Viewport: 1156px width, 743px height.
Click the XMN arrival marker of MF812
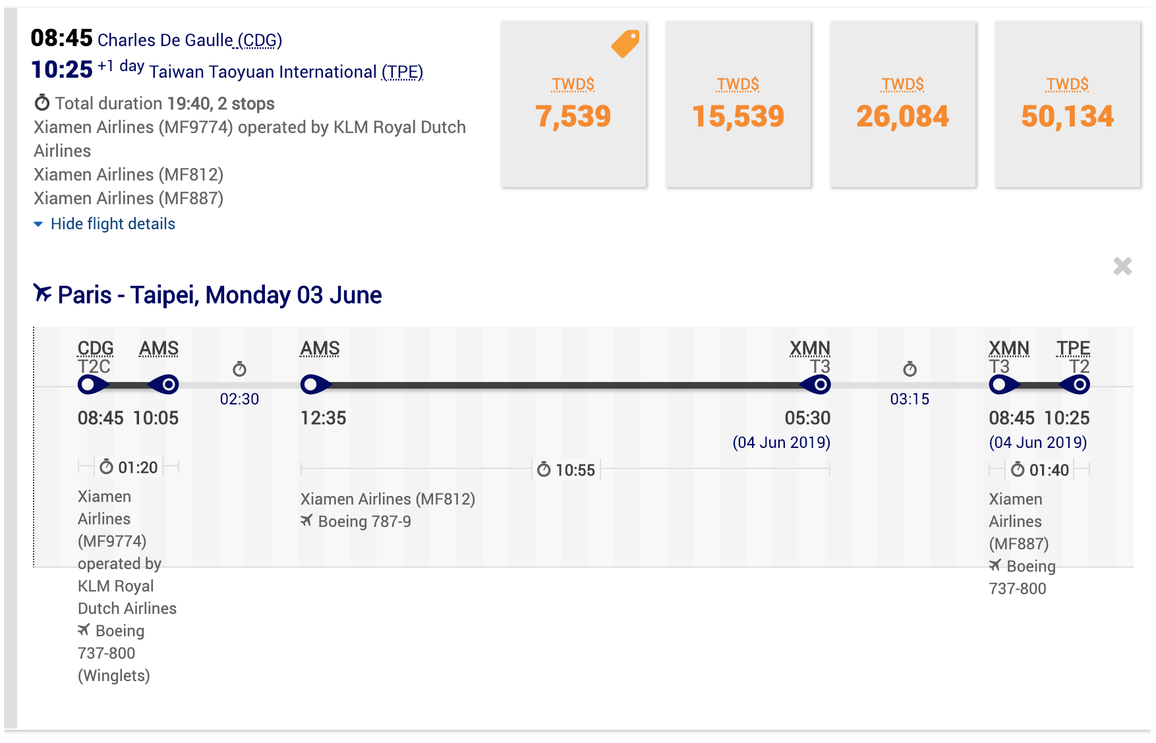(x=816, y=385)
